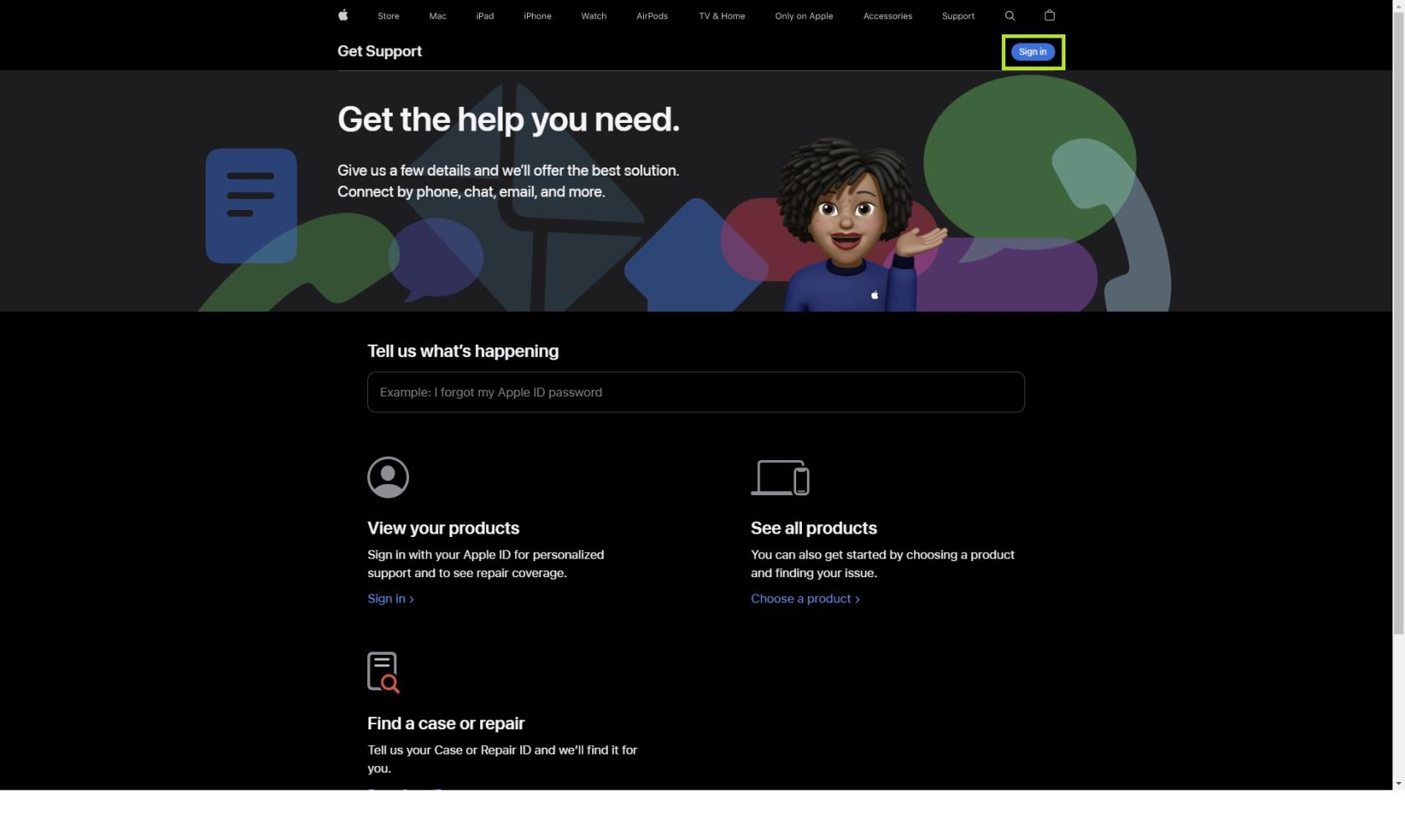The width and height of the screenshot is (1405, 823).
Task: Open the search magnifier icon
Action: pos(1009,15)
